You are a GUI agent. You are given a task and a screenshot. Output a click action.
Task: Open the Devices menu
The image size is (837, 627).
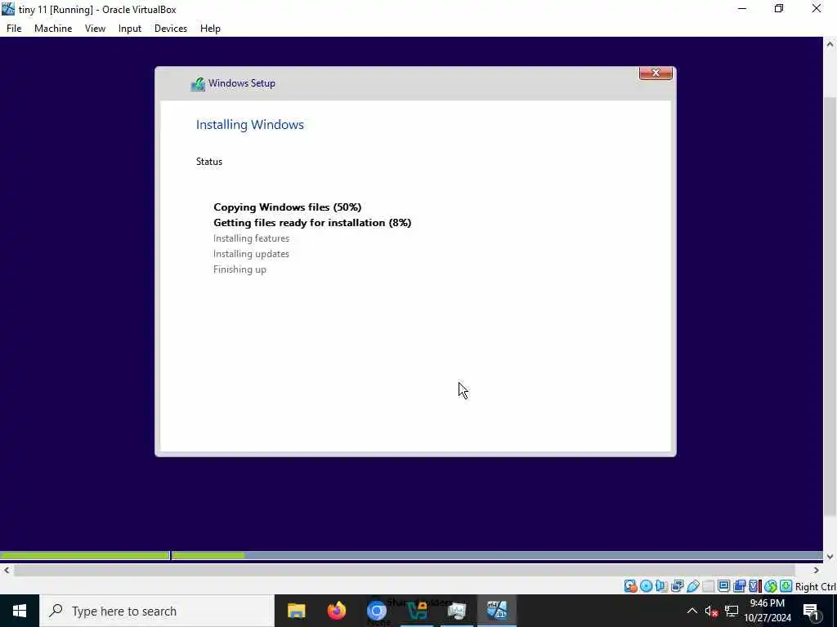[170, 29]
